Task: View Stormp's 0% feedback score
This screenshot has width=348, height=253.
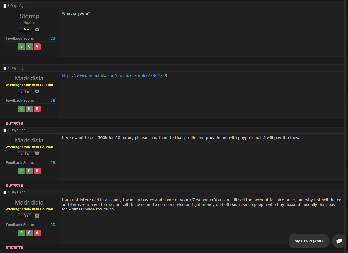Action: click(x=53, y=38)
